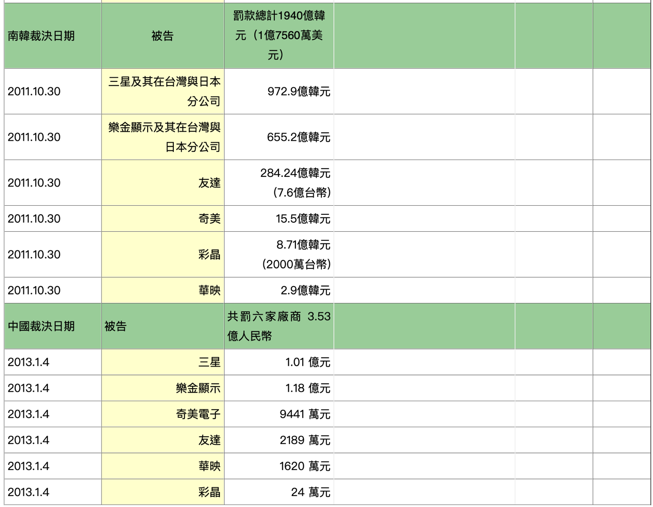The width and height of the screenshot is (653, 507).
Task: Select the date cell in the 655.2億韓元 row
Action: [x=53, y=137]
